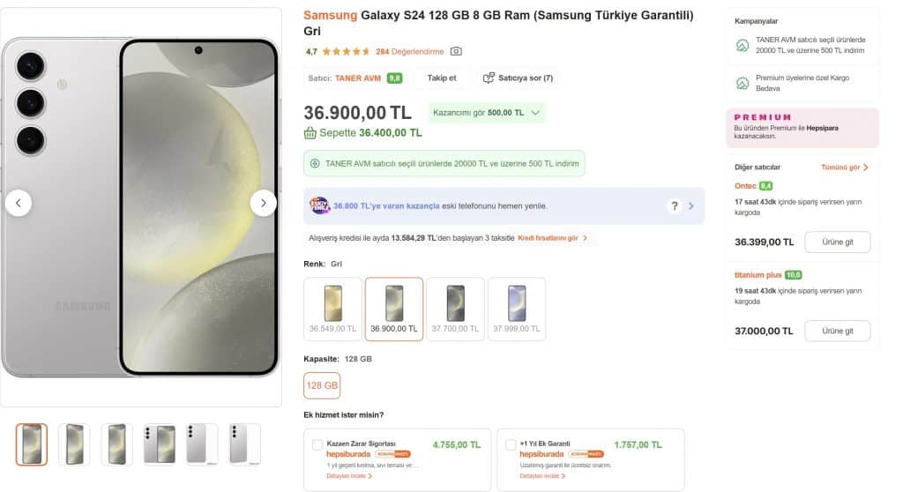Select the purple color variant 37.999,00 TL
The height and width of the screenshot is (492, 903).
[516, 309]
